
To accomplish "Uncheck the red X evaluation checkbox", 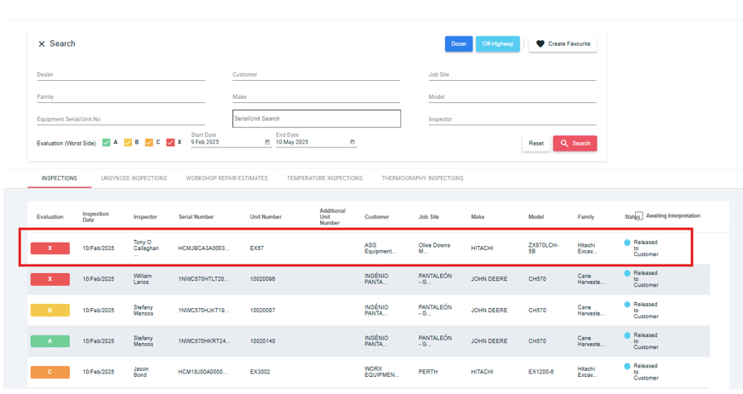I will click(x=170, y=143).
